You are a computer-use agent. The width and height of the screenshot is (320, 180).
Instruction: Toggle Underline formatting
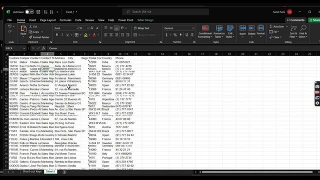(67, 35)
